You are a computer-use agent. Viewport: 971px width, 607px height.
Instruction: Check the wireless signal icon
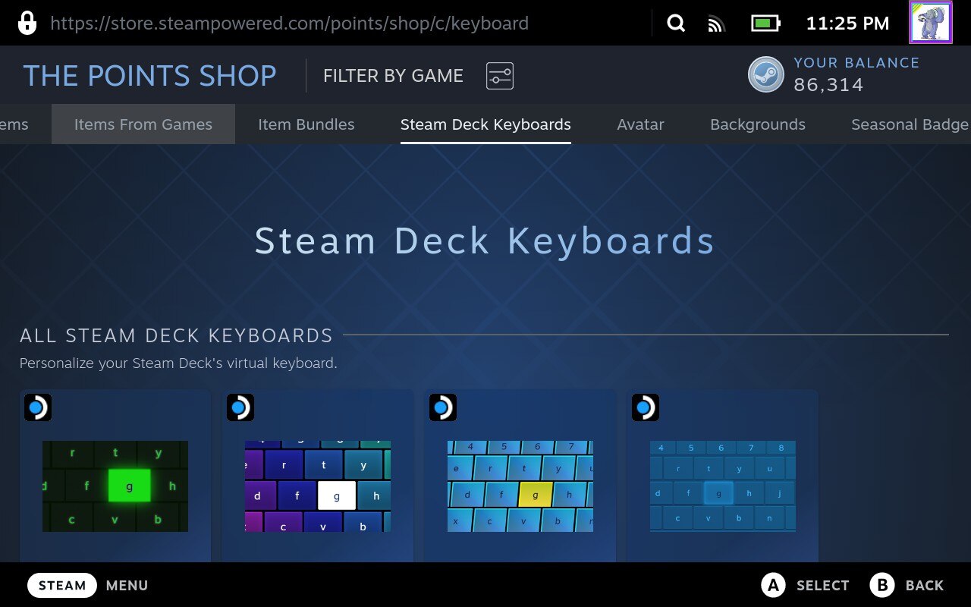coord(716,24)
